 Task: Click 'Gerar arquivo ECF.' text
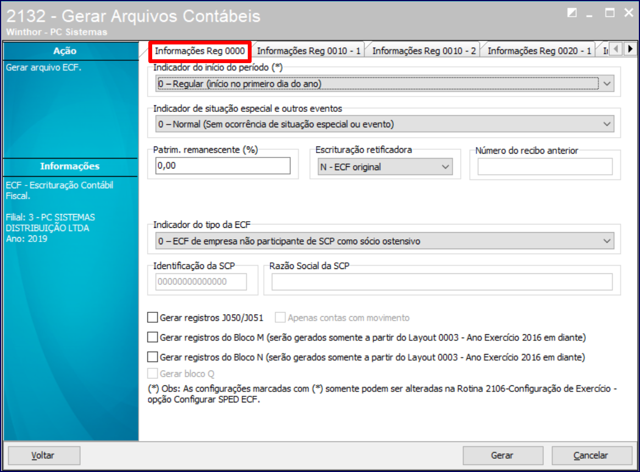point(43,68)
